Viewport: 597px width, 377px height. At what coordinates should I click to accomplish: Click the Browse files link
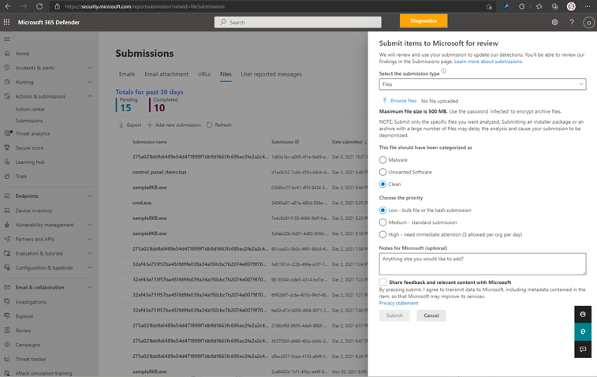pos(403,100)
